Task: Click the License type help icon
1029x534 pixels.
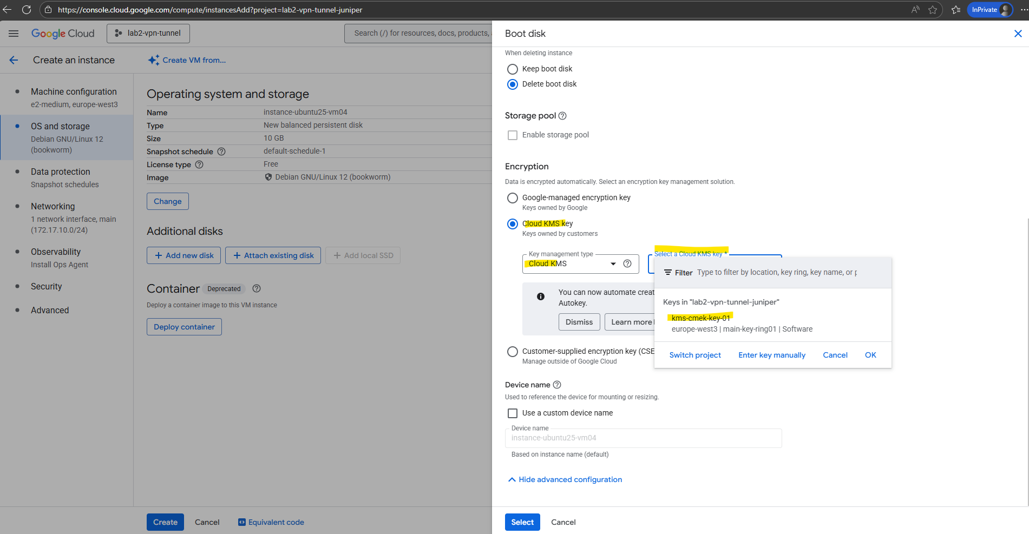Action: [199, 164]
